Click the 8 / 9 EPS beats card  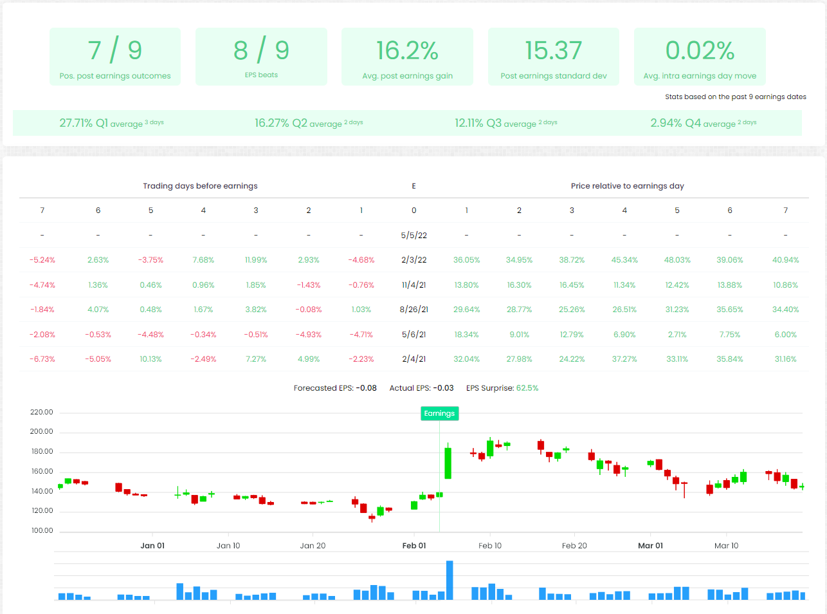261,57
